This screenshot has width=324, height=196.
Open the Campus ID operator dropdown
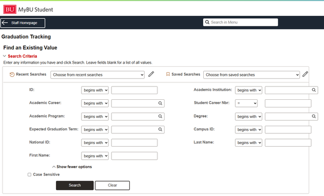pos(249,129)
